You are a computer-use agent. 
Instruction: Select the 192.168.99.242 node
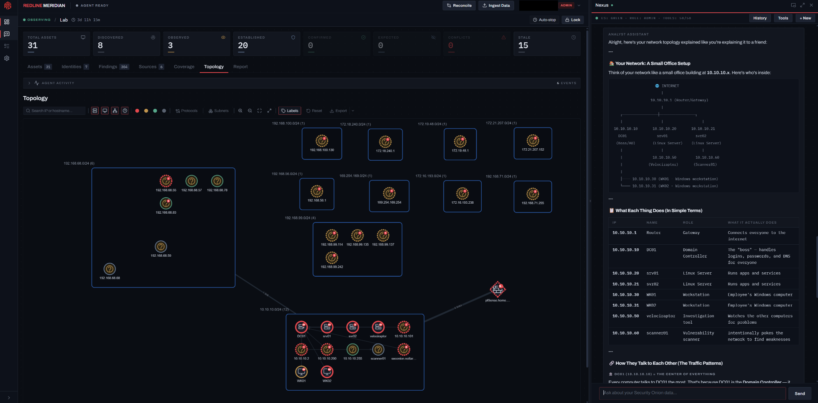[x=332, y=258]
